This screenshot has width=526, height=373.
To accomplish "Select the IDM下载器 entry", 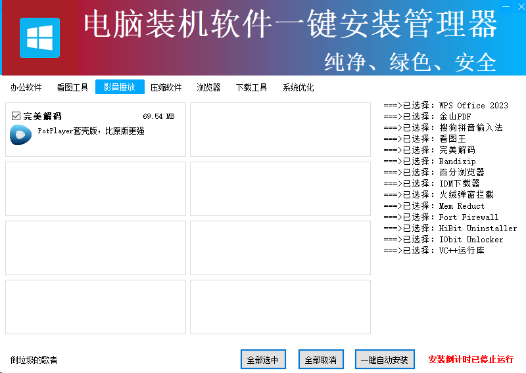I will click(432, 183).
